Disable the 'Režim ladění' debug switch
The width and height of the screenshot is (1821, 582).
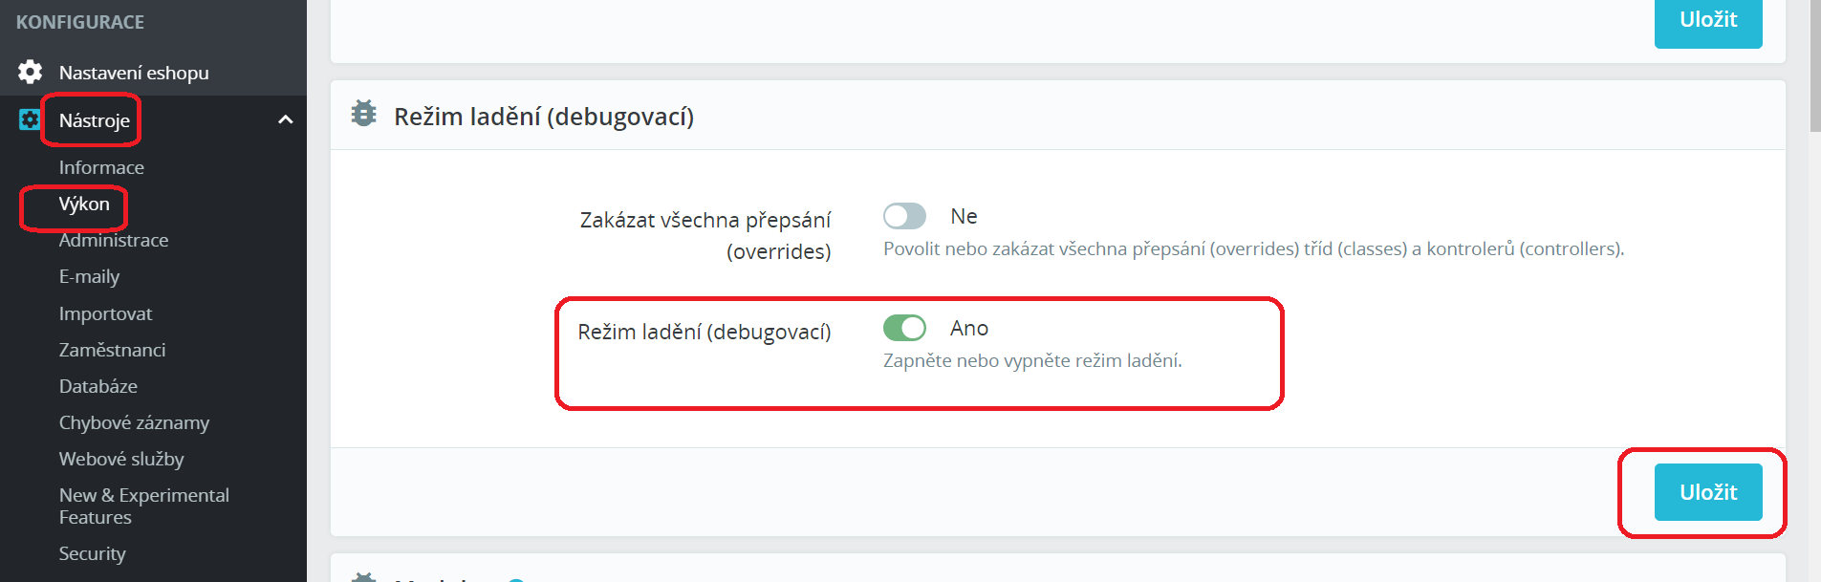[904, 328]
